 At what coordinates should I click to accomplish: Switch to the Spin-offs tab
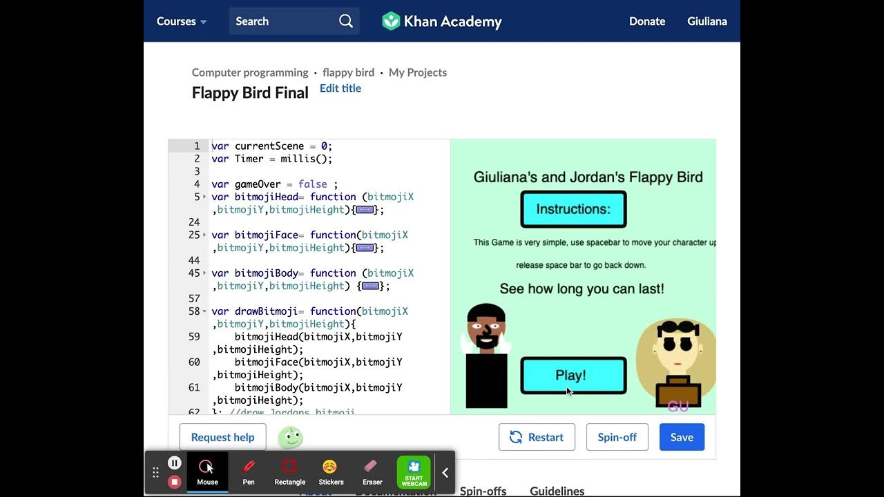[x=483, y=491]
